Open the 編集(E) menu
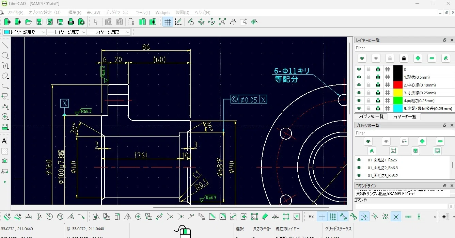Screen dimensions: 455x238 [75, 13]
